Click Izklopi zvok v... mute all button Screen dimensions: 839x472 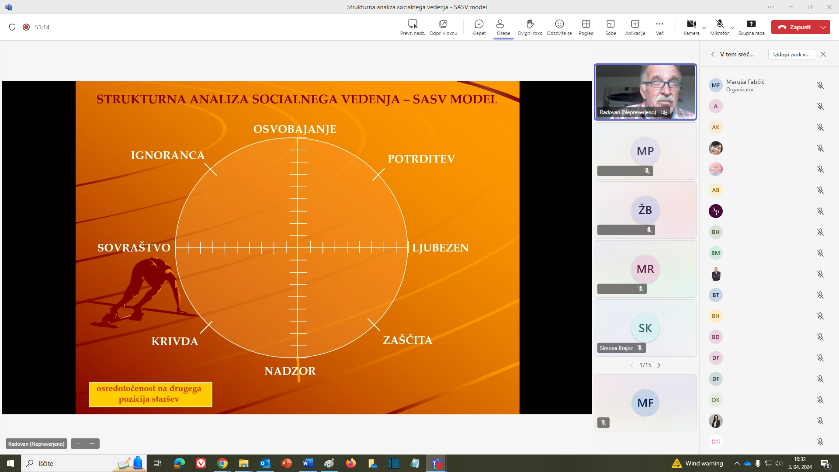(791, 54)
